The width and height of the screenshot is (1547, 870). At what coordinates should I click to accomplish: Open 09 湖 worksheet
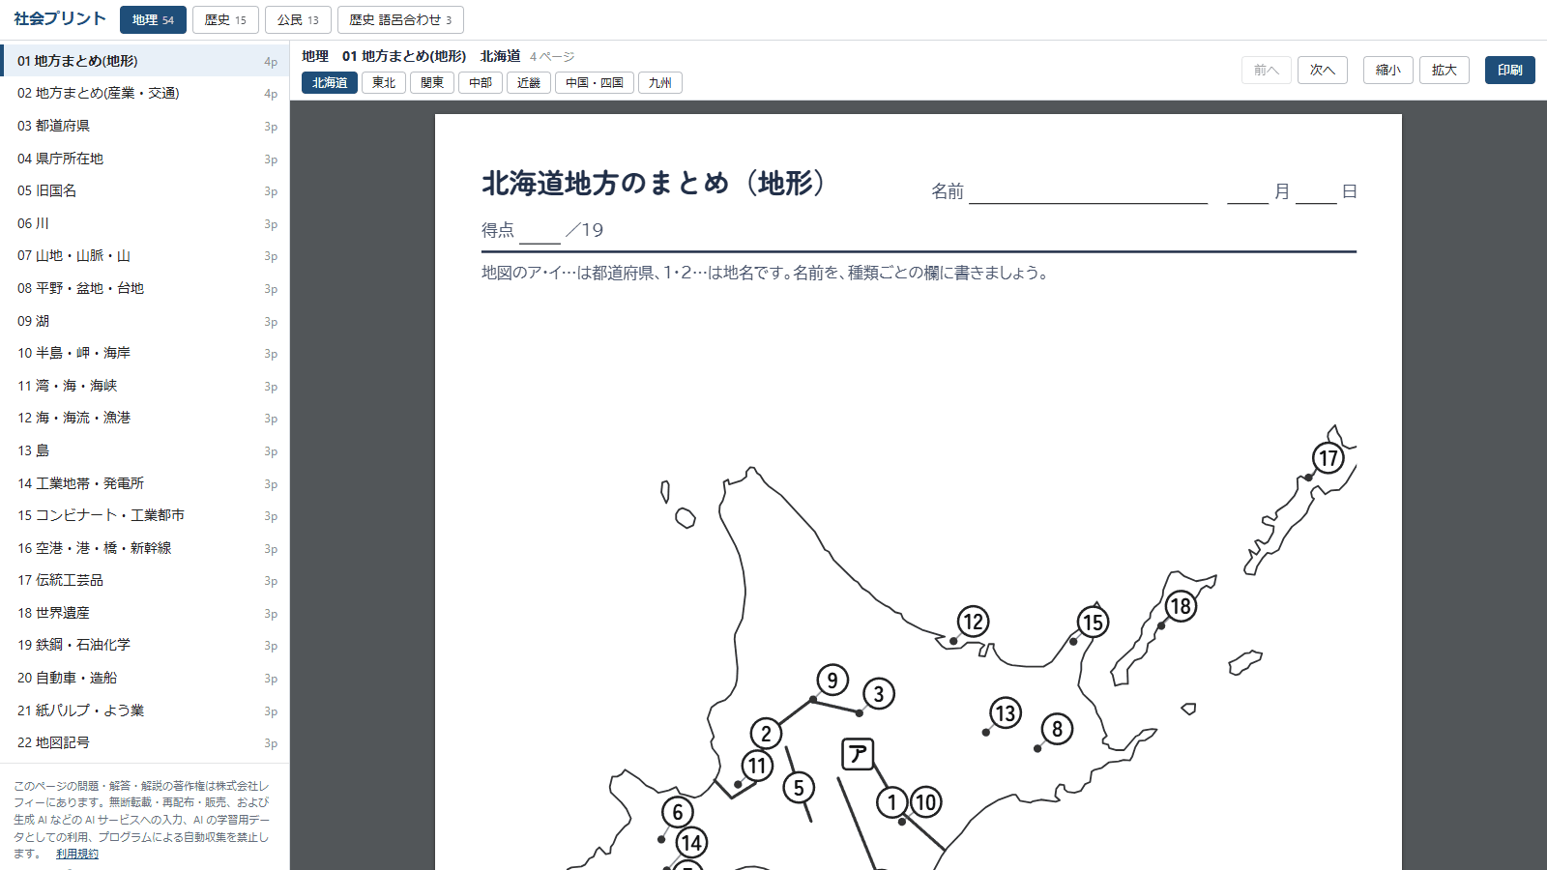point(145,321)
